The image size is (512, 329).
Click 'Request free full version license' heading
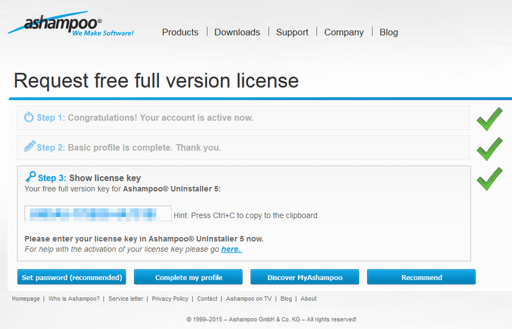156,81
